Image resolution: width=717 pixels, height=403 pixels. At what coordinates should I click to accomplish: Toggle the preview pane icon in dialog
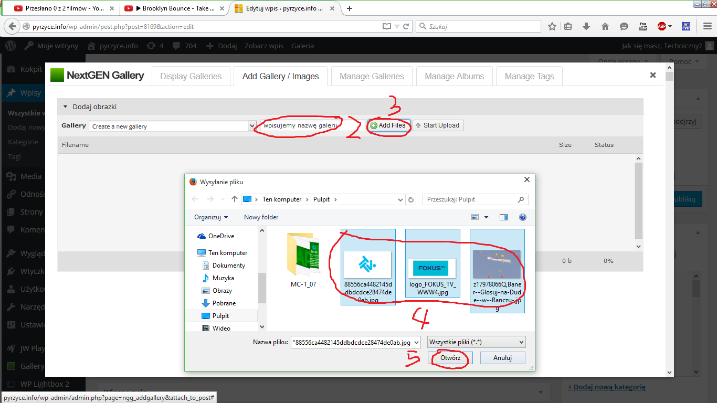coord(504,217)
